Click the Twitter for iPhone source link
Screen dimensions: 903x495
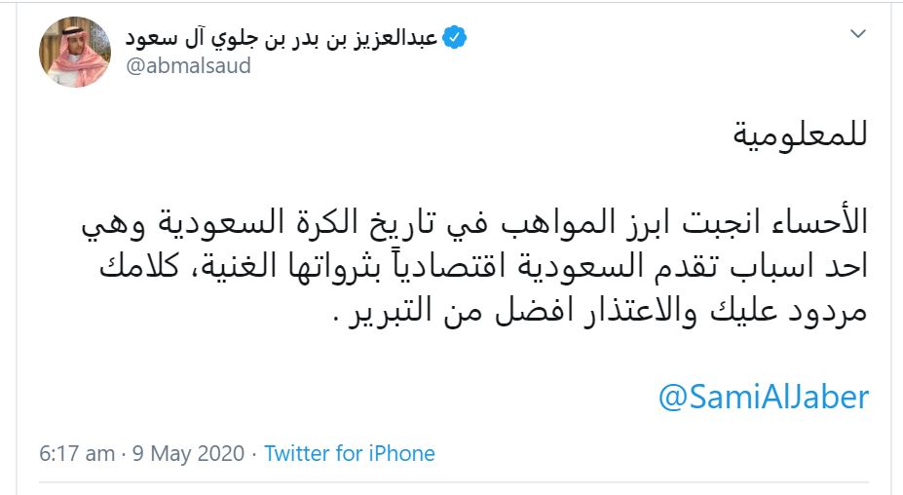[350, 453]
